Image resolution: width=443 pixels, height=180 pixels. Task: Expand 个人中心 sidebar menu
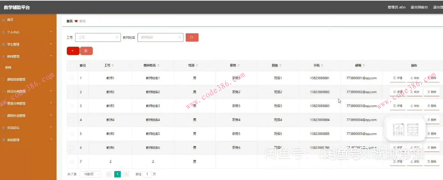[x=28, y=32]
